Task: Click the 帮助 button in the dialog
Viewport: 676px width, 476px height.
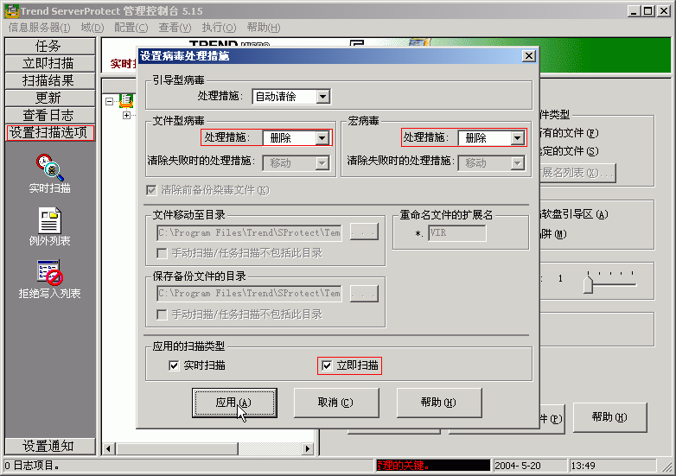Action: pyautogui.click(x=438, y=403)
